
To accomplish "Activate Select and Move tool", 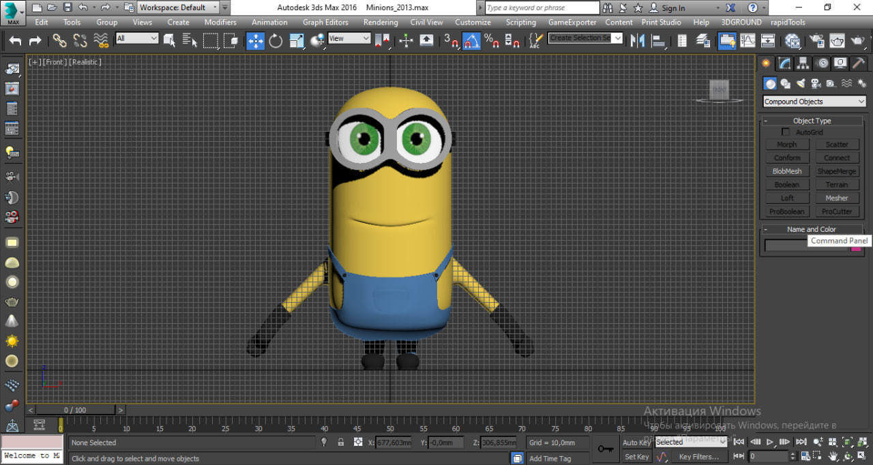I will tap(256, 41).
